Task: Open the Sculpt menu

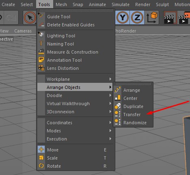Action: [162, 4]
